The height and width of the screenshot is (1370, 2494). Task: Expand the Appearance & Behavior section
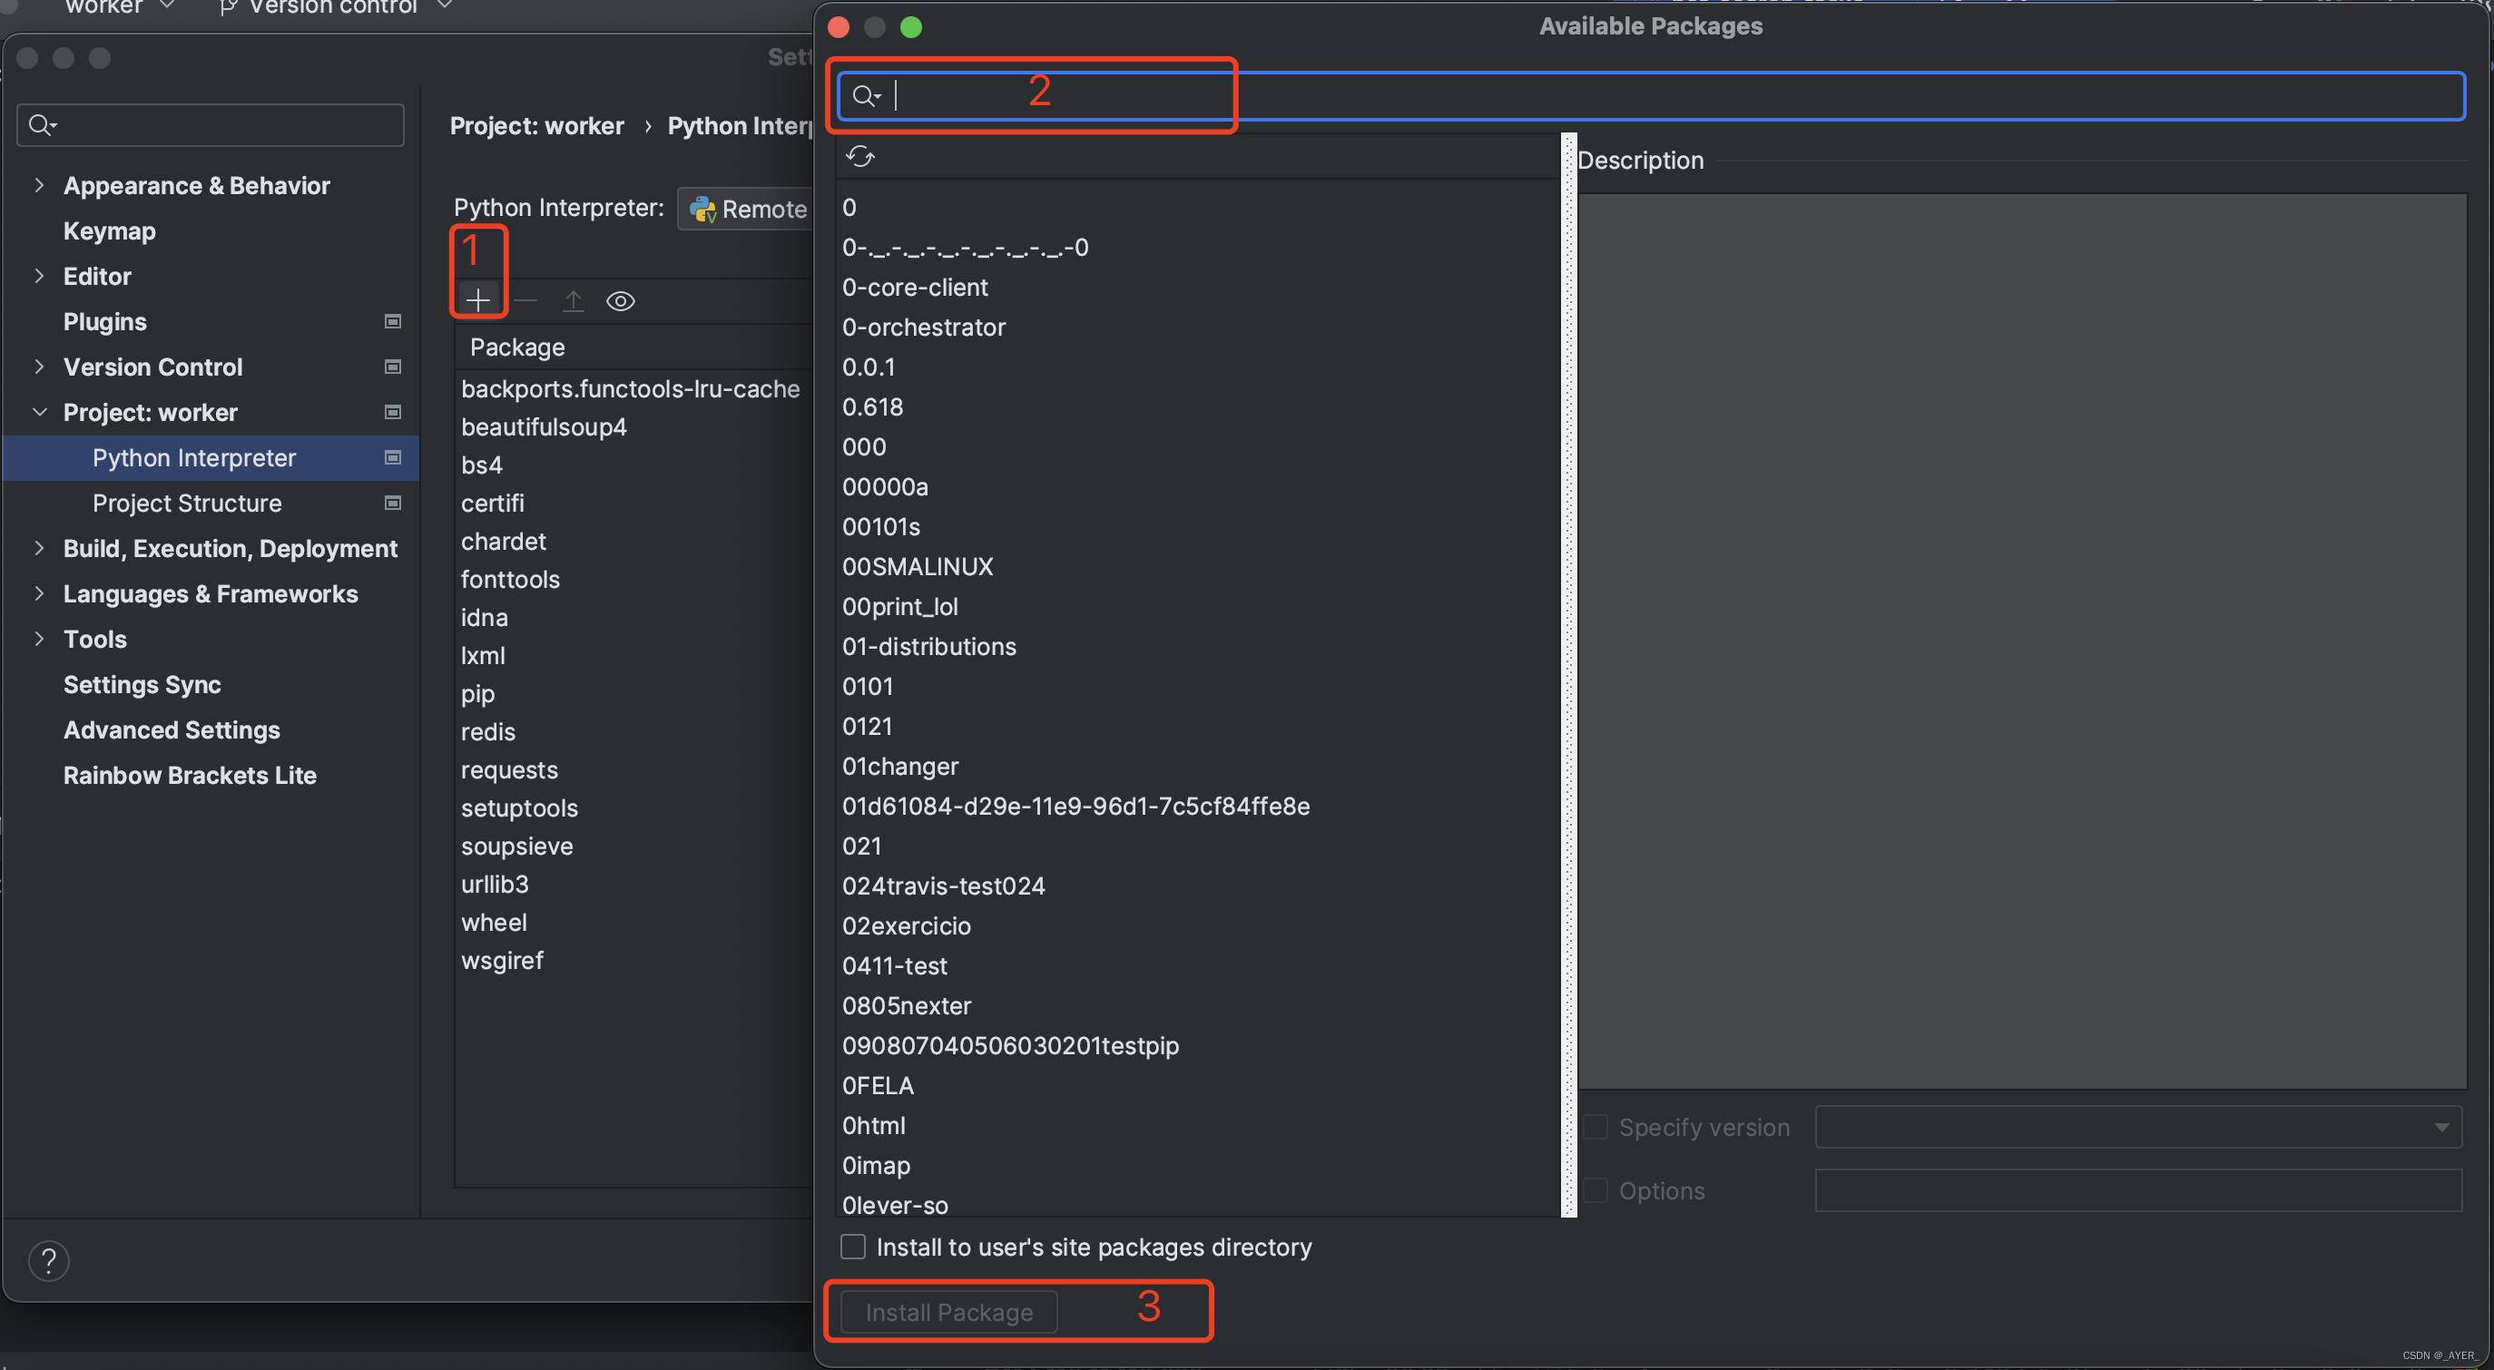39,185
